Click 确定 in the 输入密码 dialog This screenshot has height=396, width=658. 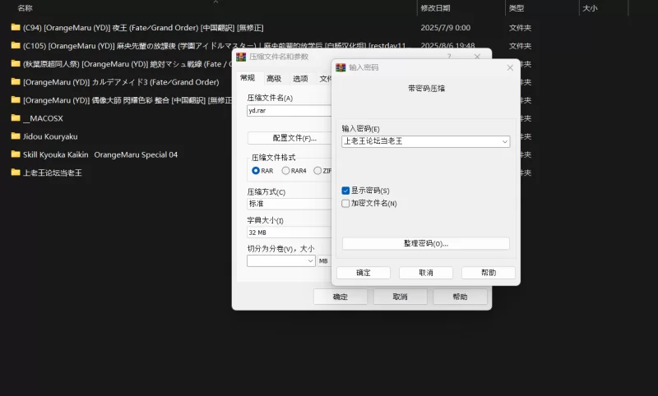[364, 273]
